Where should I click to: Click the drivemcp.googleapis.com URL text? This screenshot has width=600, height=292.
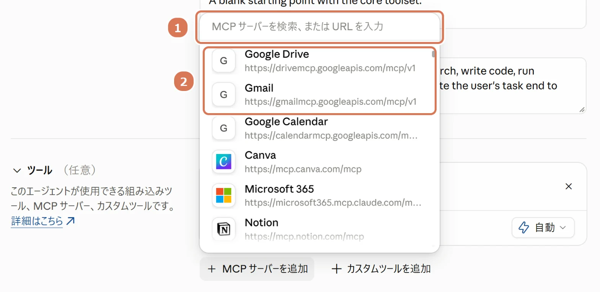pos(330,68)
